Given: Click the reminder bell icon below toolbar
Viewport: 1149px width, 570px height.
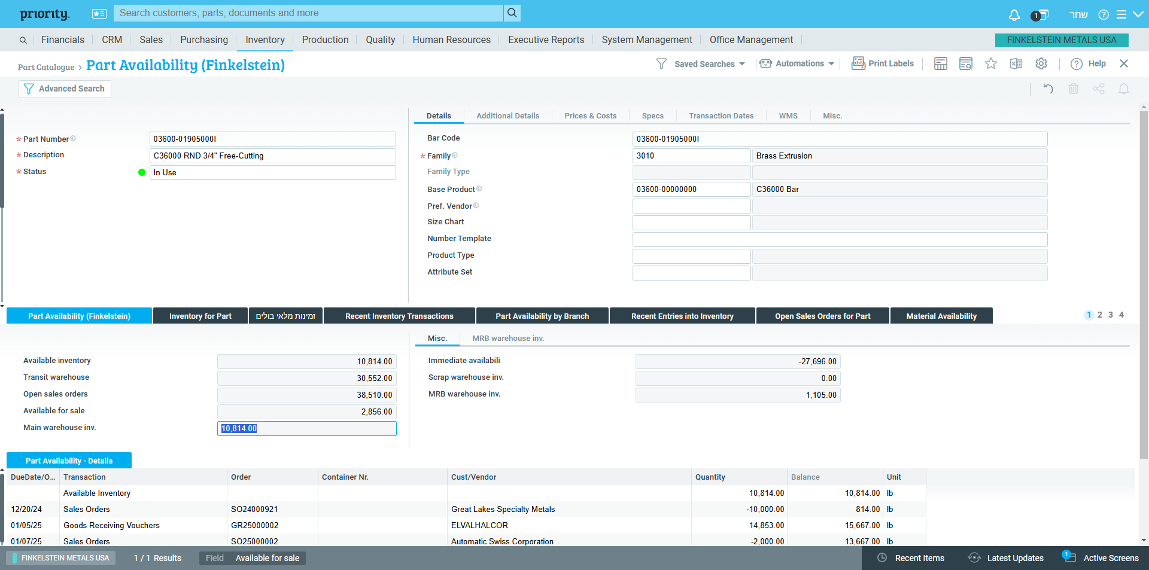Looking at the screenshot, I should (1124, 89).
